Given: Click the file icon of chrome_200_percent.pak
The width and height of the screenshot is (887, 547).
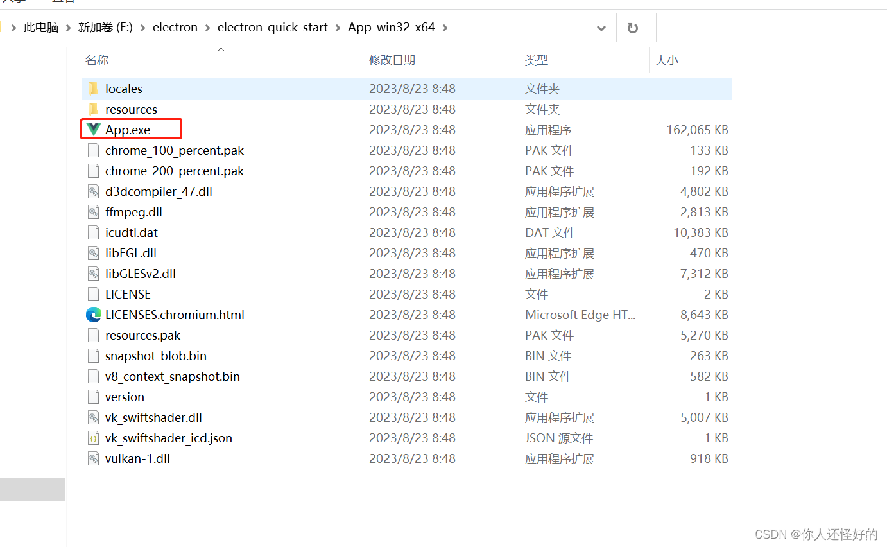Looking at the screenshot, I should (94, 171).
